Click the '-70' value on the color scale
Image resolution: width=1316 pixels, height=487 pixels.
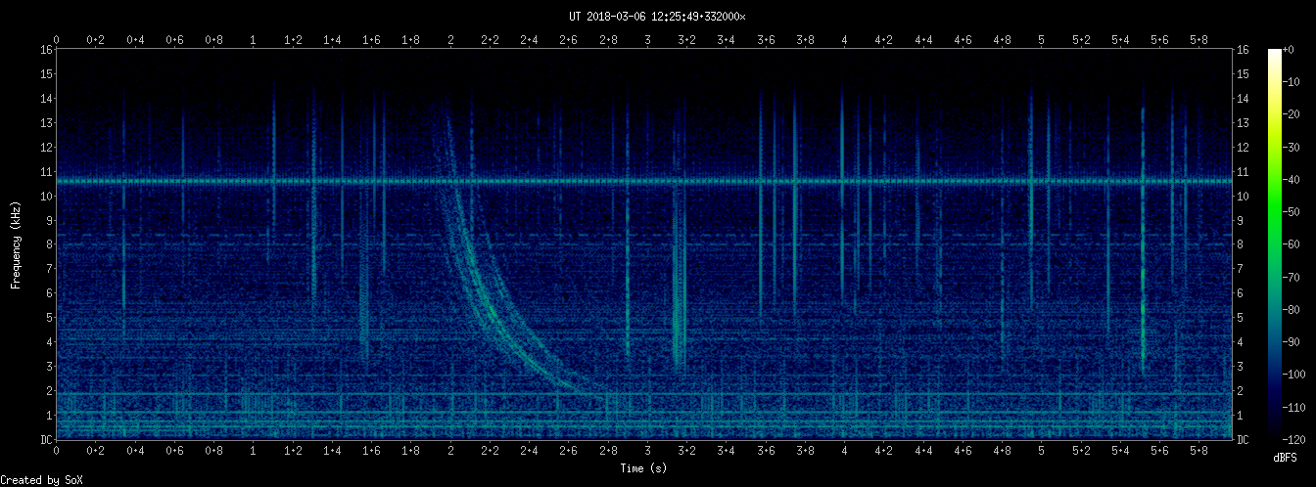coord(1293,278)
